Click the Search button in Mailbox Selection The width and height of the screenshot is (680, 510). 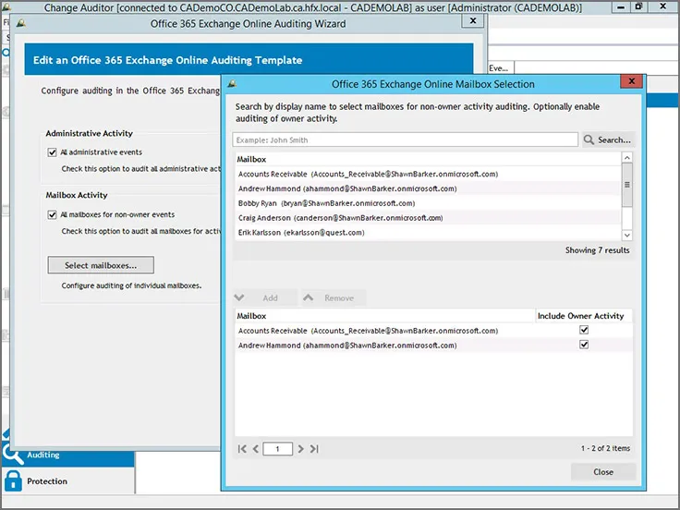point(608,140)
